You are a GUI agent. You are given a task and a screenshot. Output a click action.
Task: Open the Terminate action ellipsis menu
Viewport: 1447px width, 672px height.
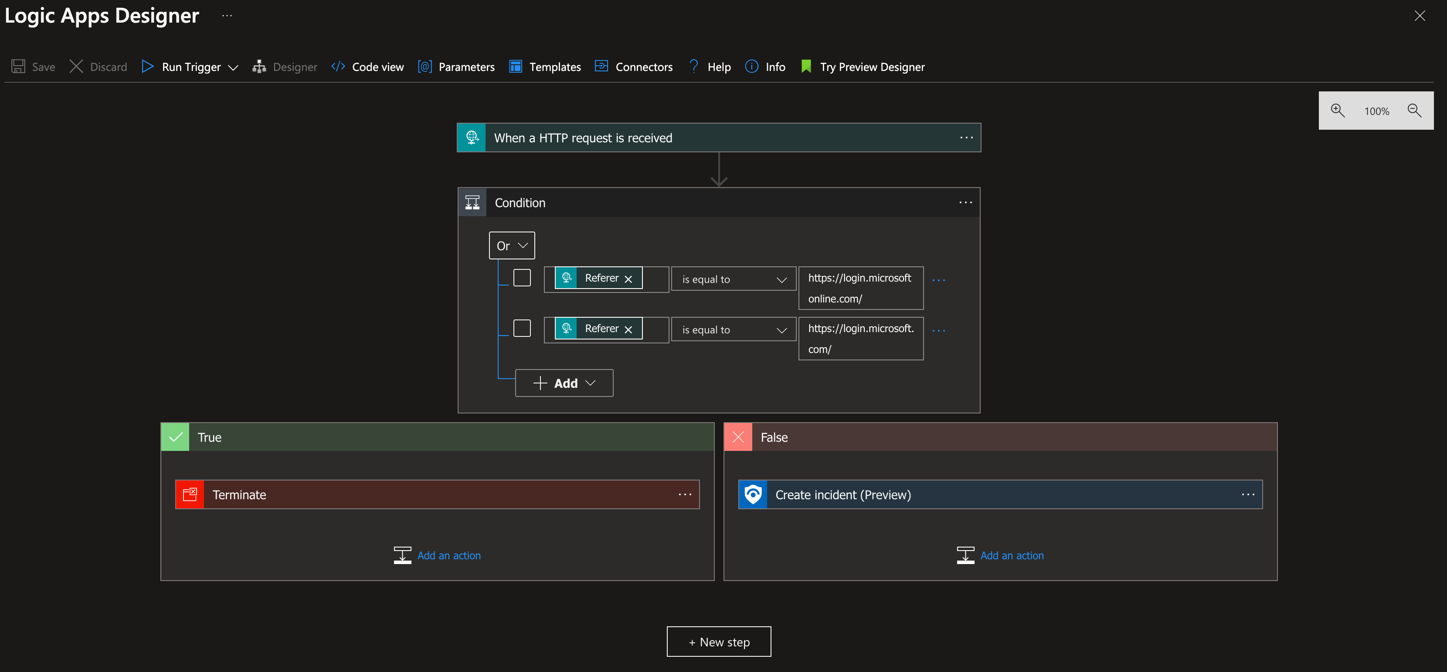tap(685, 494)
